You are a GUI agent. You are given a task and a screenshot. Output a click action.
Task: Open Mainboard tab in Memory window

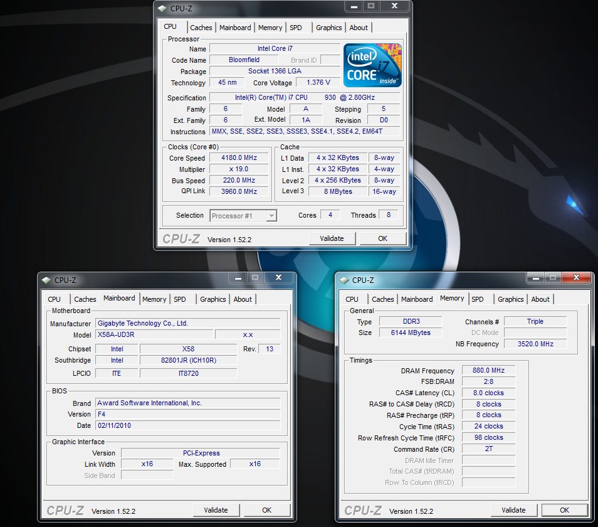point(417,299)
